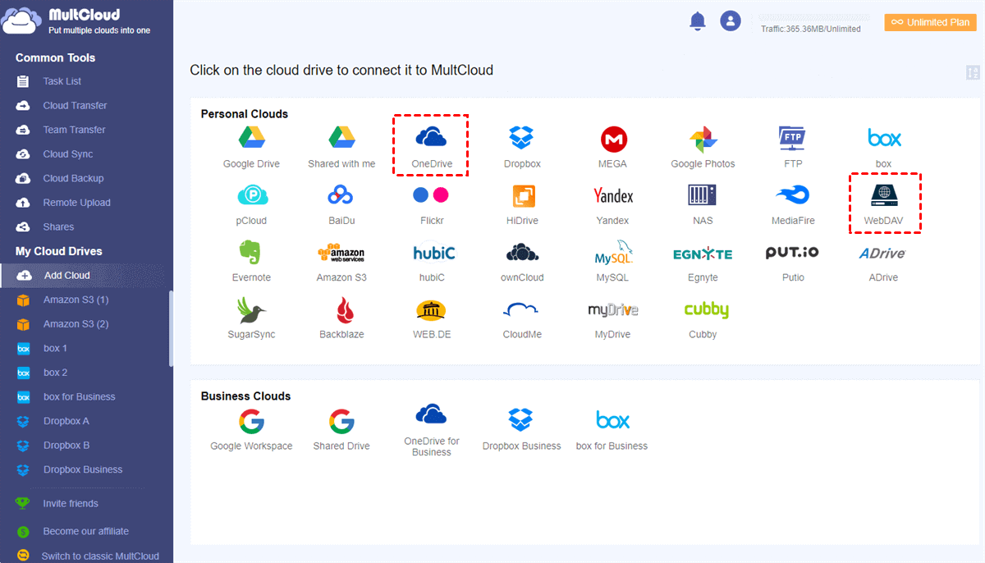Add the Evernote cloud
Image resolution: width=985 pixels, height=563 pixels.
(251, 252)
